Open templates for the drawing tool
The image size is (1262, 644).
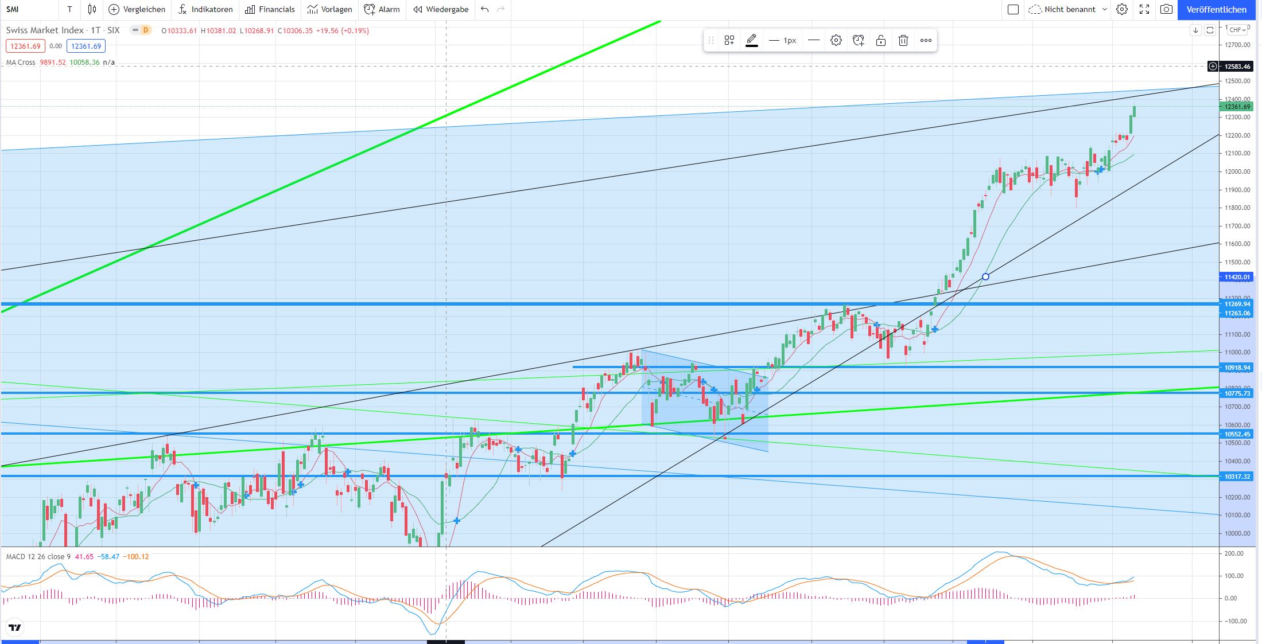coord(729,40)
